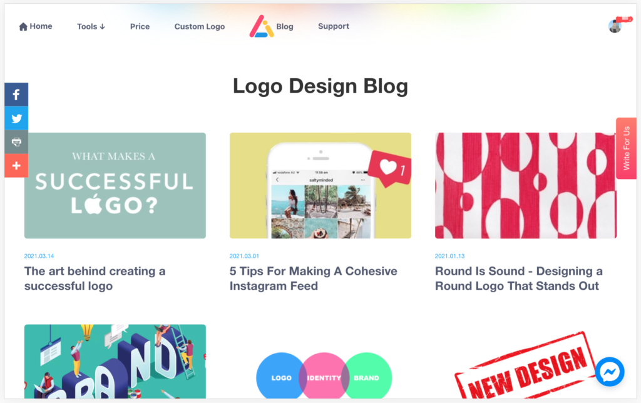
Task: Click the Write For Us side button
Action: pos(626,148)
